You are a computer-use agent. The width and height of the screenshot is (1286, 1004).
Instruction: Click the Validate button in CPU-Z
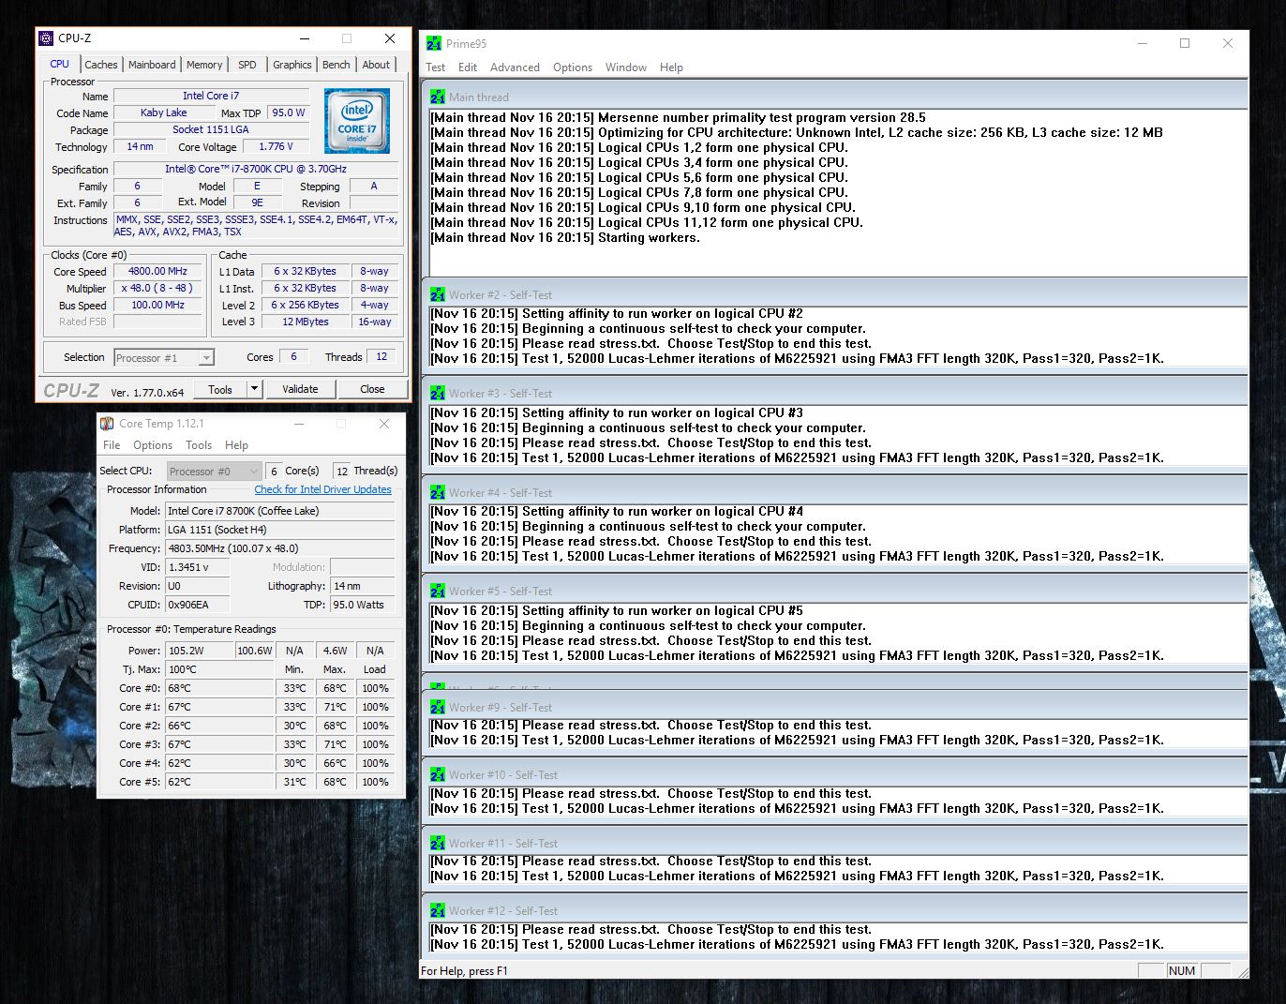click(300, 389)
